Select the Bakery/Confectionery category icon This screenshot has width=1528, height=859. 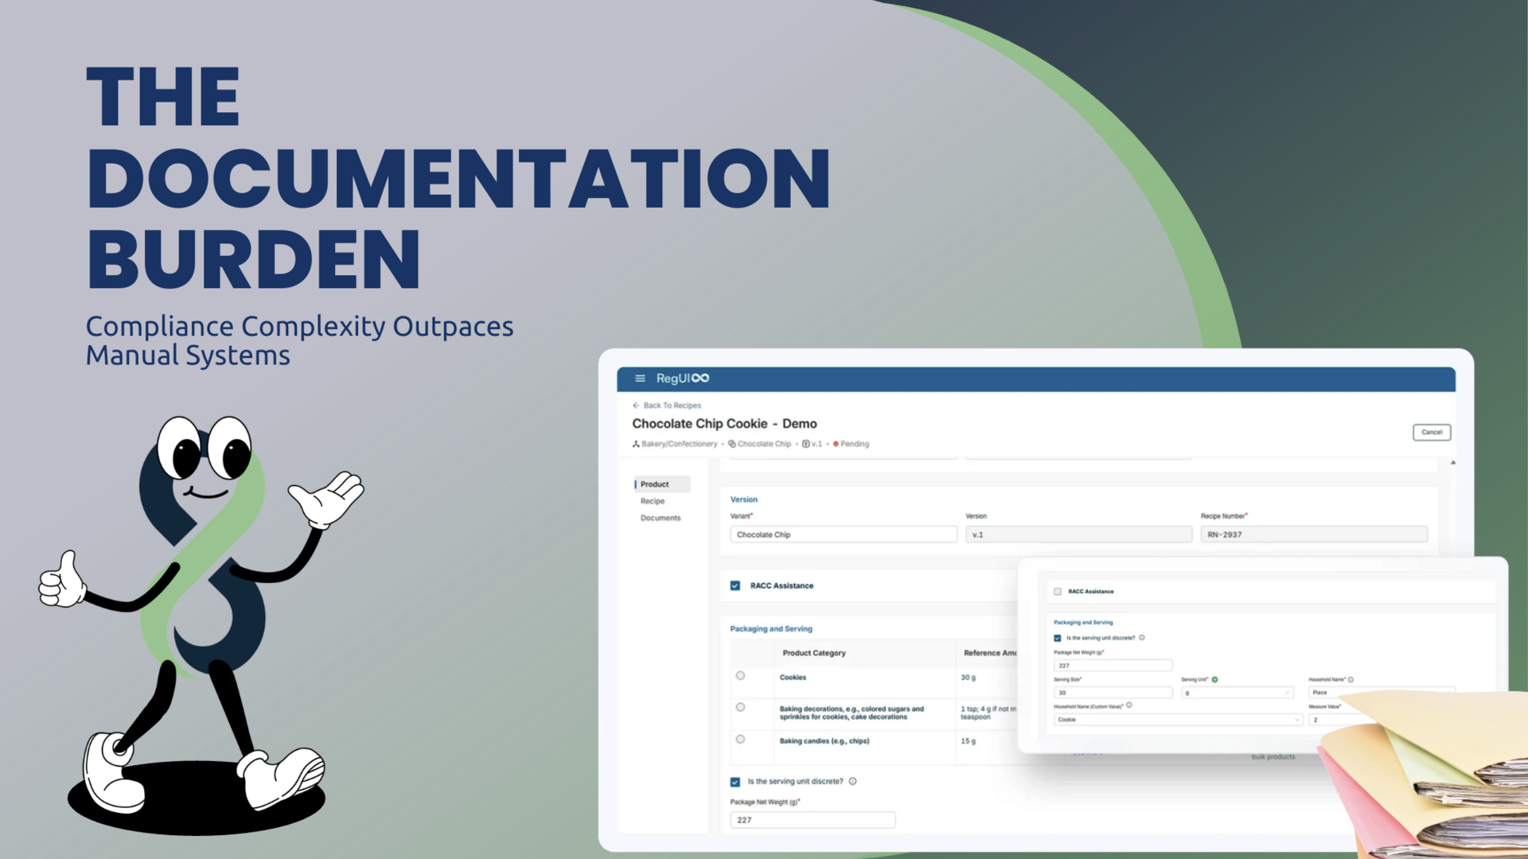[x=636, y=444]
